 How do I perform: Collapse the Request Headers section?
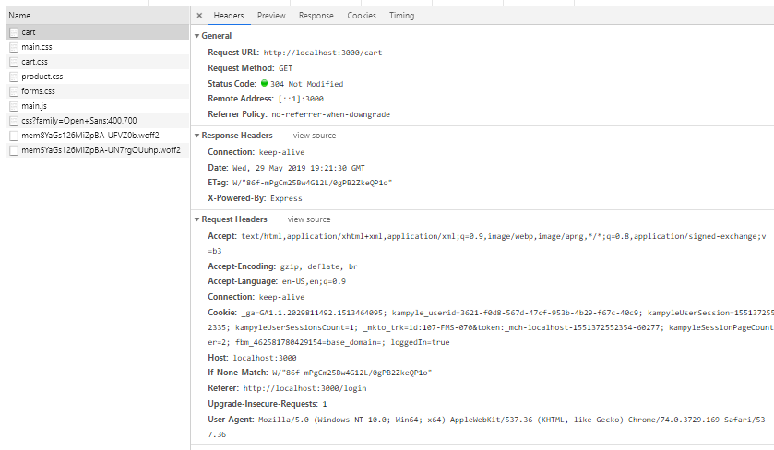pyautogui.click(x=197, y=219)
